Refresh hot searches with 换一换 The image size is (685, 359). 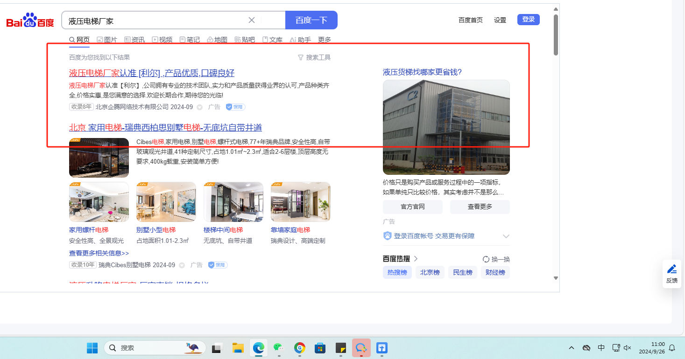[x=496, y=259]
